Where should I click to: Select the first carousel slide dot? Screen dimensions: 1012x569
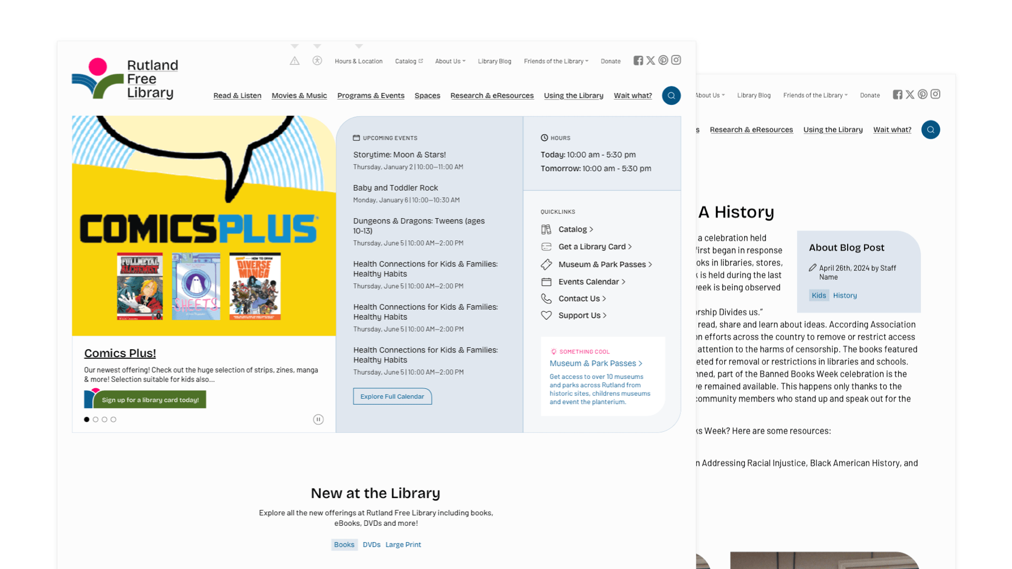point(86,419)
